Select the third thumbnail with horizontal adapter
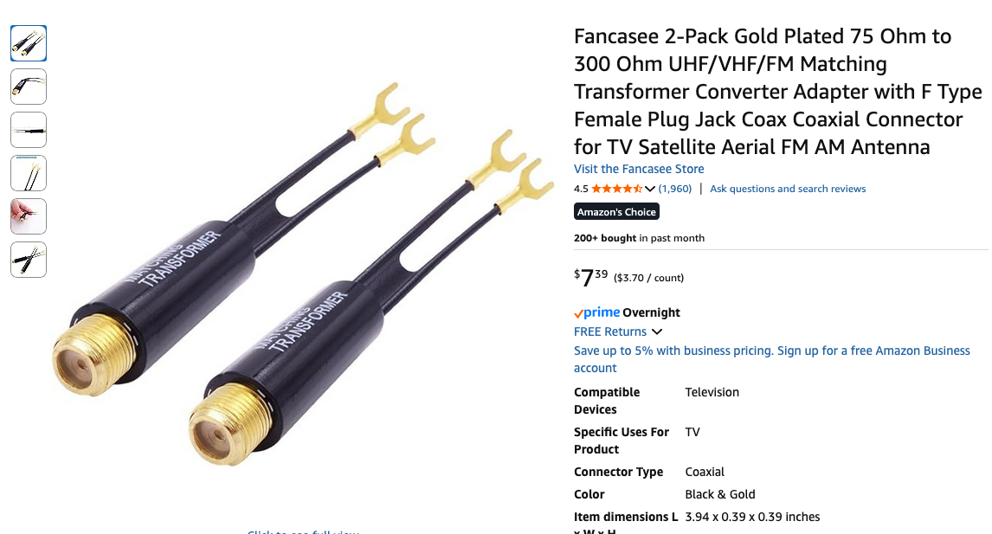 [29, 130]
